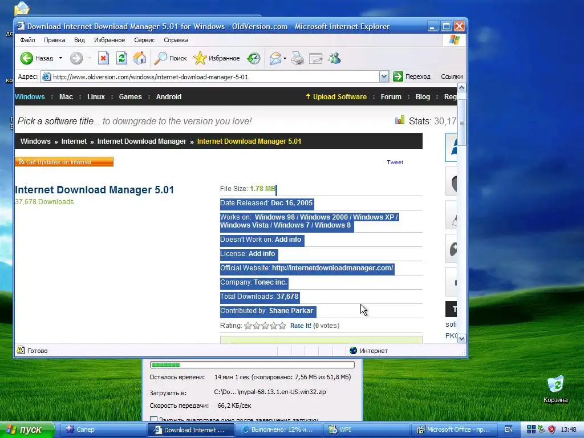Open Избранное favorites star in toolbar
Image resolution: width=584 pixels, height=438 pixels.
pyautogui.click(x=216, y=58)
